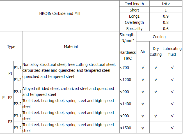
Task: Click the Dry cutting checkmark in row P3.1
Action: click(155, 116)
